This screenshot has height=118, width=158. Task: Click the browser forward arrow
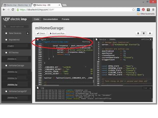tap(8, 10)
